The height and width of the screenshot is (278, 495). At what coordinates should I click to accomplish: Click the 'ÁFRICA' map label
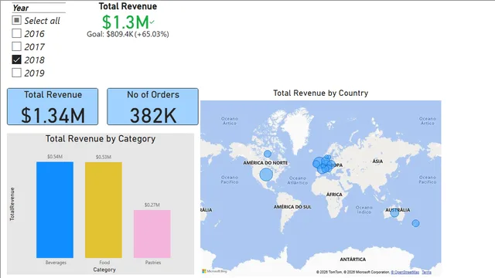[x=334, y=195]
